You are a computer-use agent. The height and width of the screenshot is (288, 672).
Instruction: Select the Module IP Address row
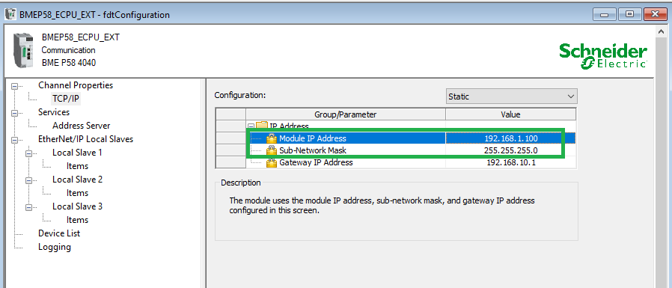click(x=396, y=138)
